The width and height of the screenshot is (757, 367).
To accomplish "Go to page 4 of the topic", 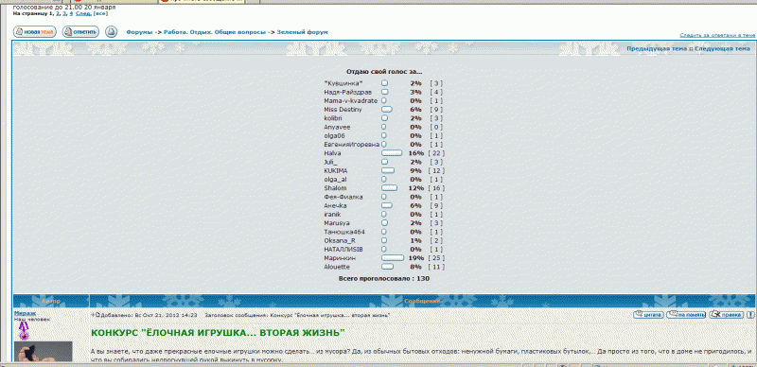I will pos(70,13).
